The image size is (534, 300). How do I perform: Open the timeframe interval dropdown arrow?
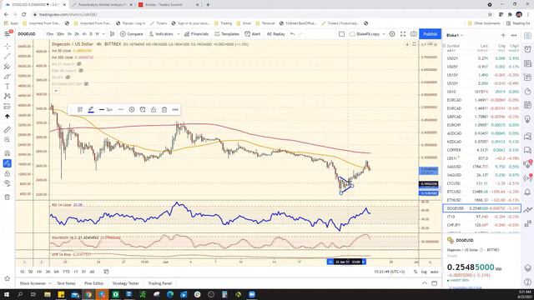click(x=103, y=34)
